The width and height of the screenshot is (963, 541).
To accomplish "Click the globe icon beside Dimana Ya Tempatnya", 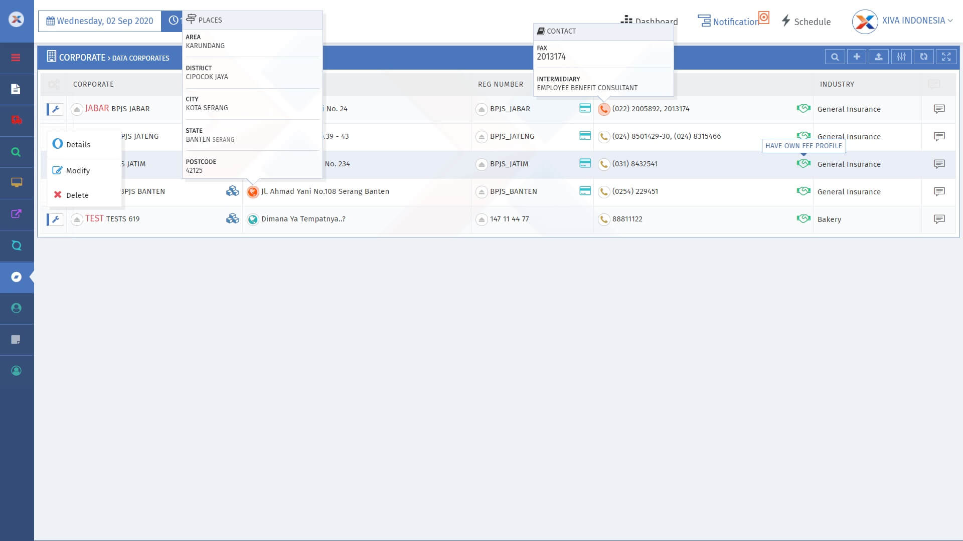I will [253, 219].
